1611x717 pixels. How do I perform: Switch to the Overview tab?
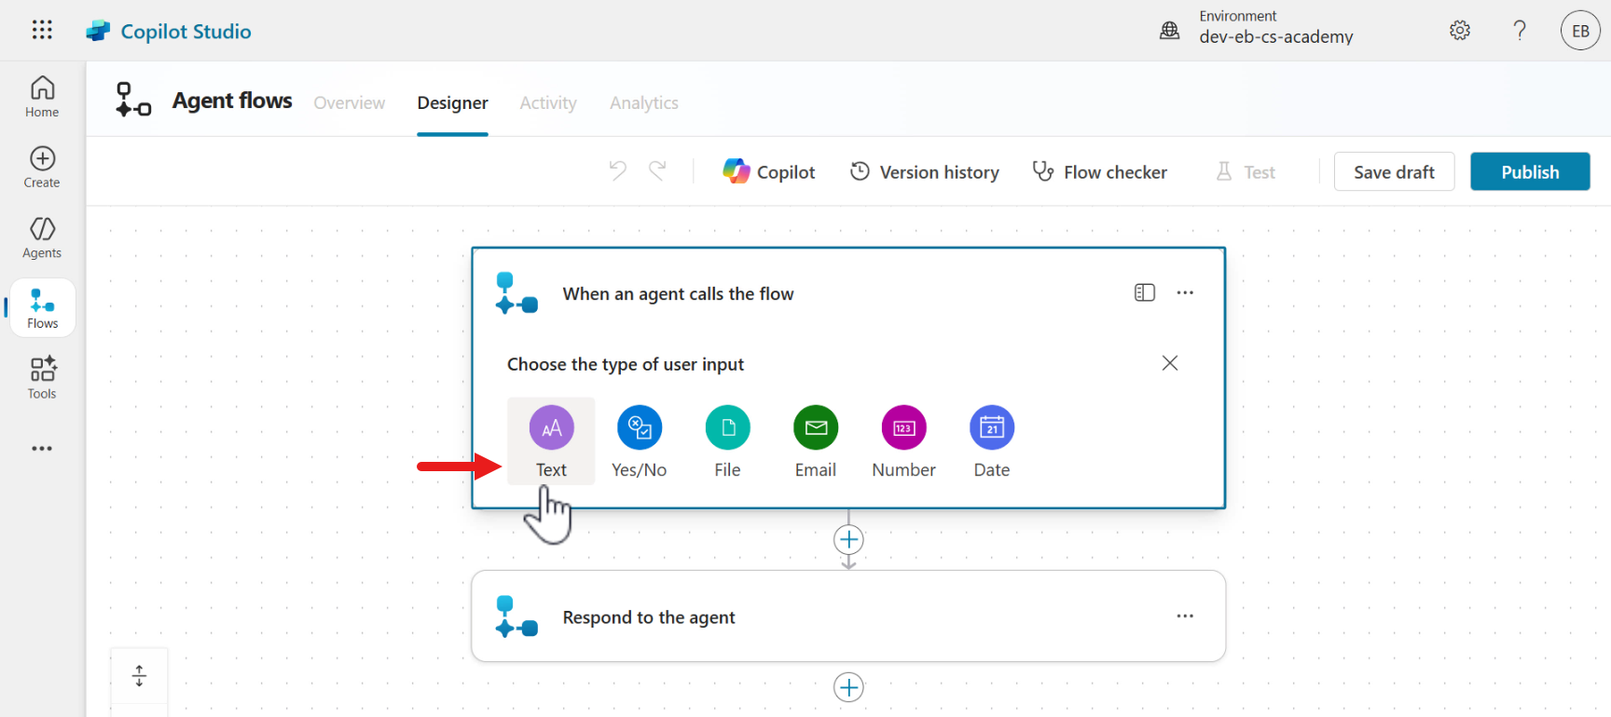tap(349, 103)
